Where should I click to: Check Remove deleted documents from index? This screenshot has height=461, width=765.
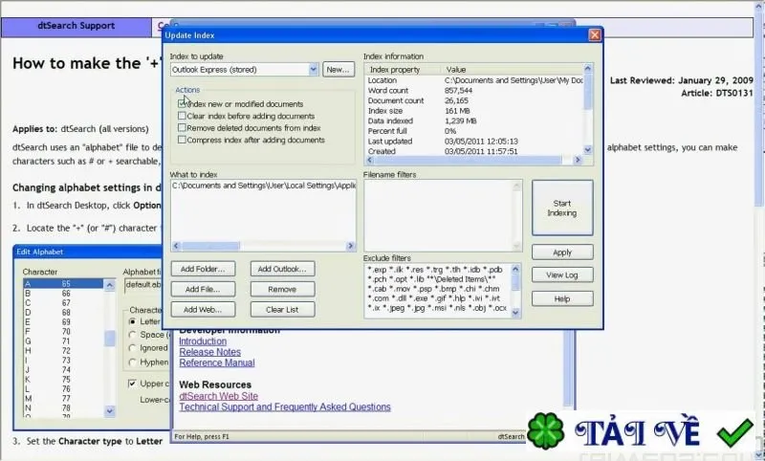point(182,128)
